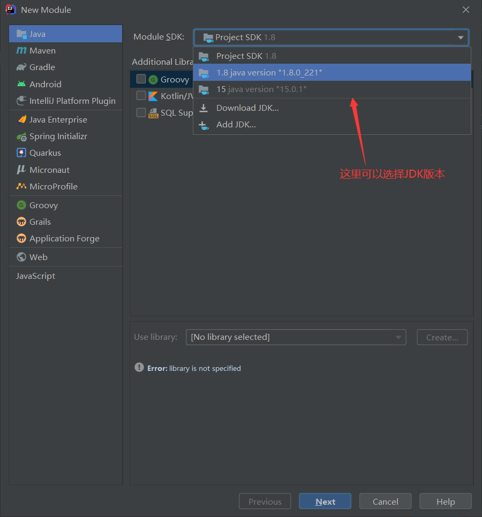The width and height of the screenshot is (482, 517).
Task: Click the Application Forge icon
Action: (21, 238)
